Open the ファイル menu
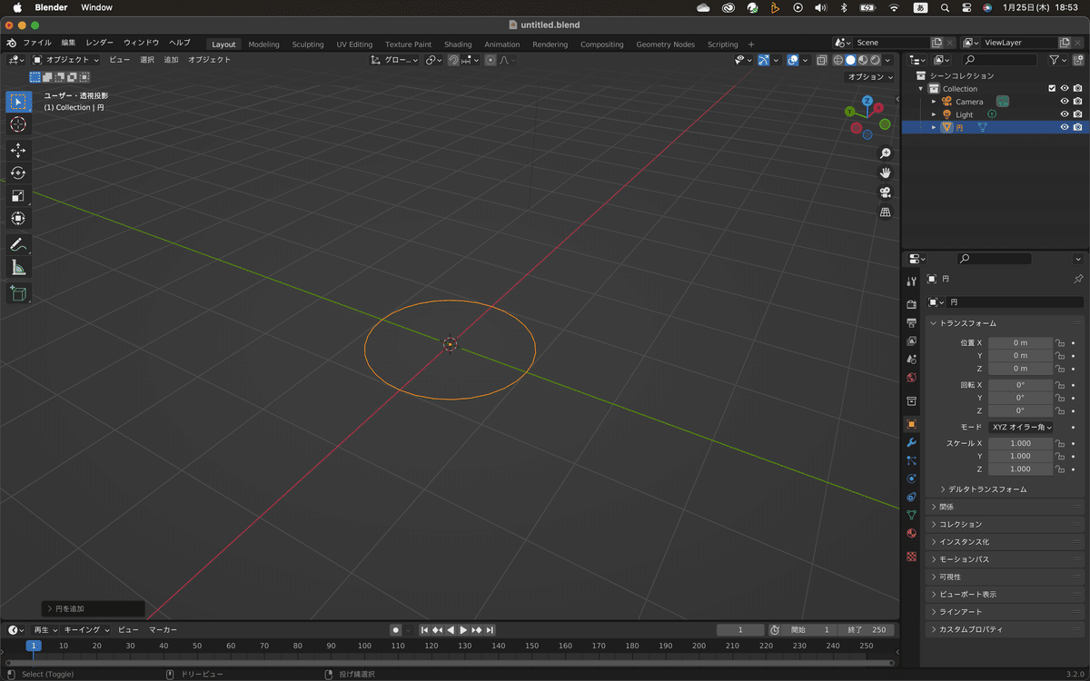 pos(37,43)
